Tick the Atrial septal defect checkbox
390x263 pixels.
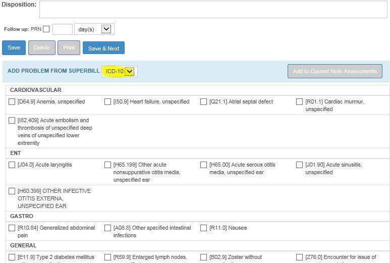(204, 102)
